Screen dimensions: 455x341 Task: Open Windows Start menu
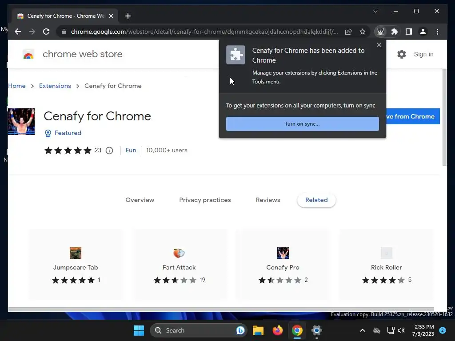tap(139, 330)
